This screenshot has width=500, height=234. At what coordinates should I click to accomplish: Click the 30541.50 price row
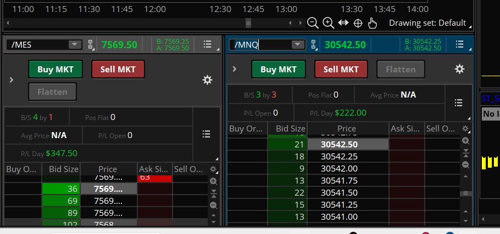pos(348,193)
